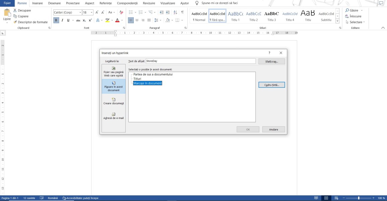387x201 pixels.
Task: Click the Paste (Lipire) icon
Action: point(7,13)
